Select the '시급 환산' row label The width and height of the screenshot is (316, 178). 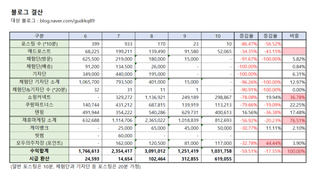[x=39, y=159]
